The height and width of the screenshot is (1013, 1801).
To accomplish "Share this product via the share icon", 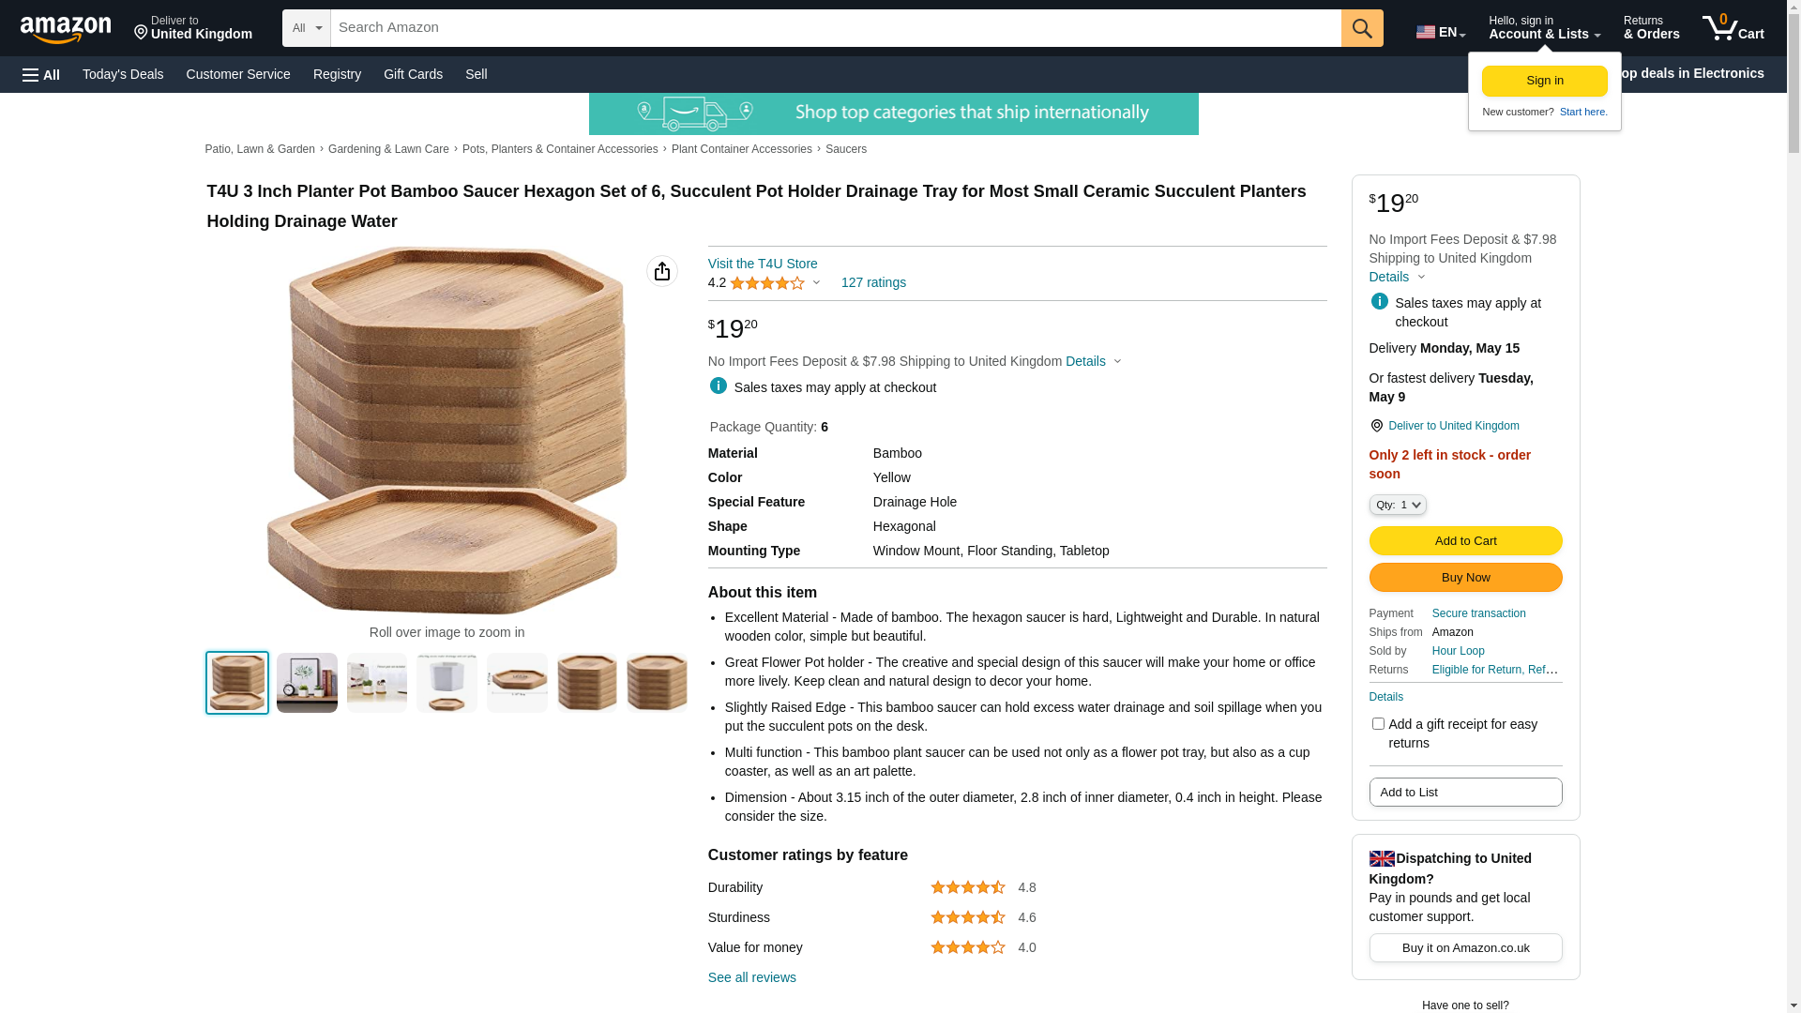I will [x=662, y=271].
